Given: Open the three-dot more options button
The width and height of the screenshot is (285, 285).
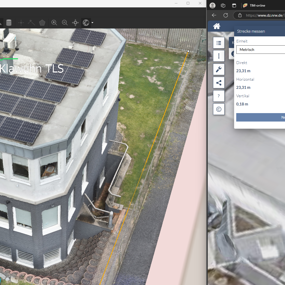Looking at the screenshot, I should pyautogui.click(x=219, y=56).
